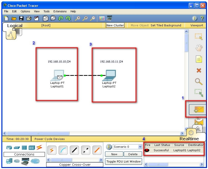Pick the Fiber orange cable icon
The image size is (208, 169).
click(x=97, y=150)
